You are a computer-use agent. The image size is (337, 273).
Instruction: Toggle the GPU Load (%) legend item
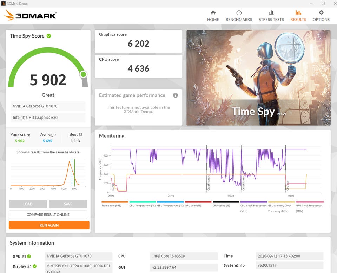point(198,204)
